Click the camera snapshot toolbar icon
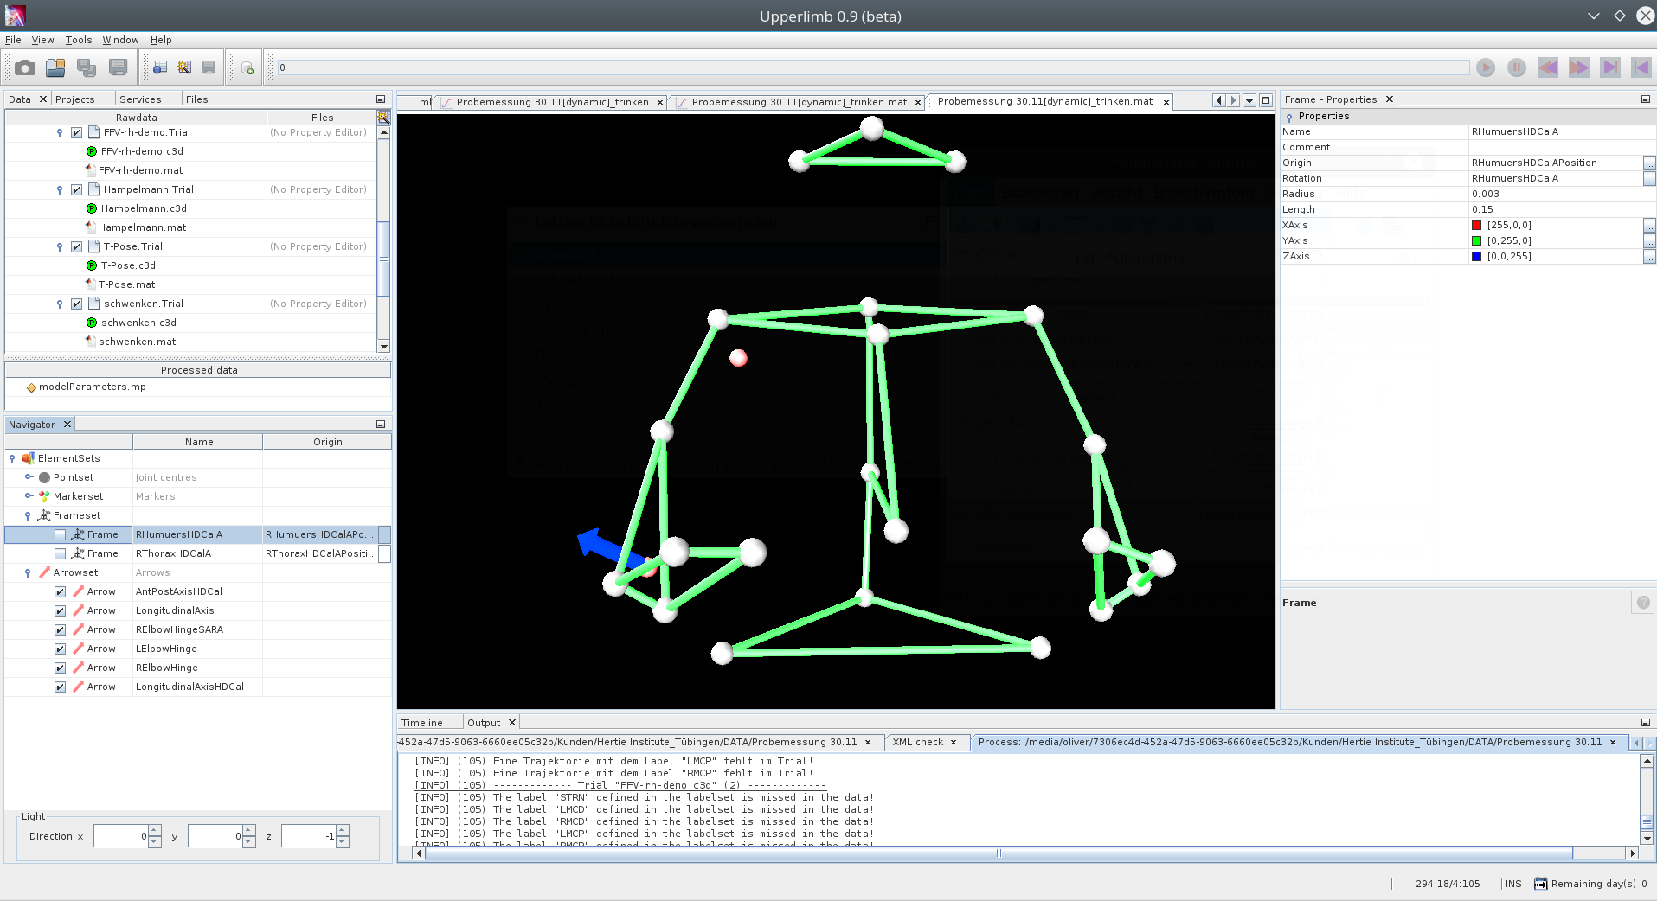 [25, 67]
